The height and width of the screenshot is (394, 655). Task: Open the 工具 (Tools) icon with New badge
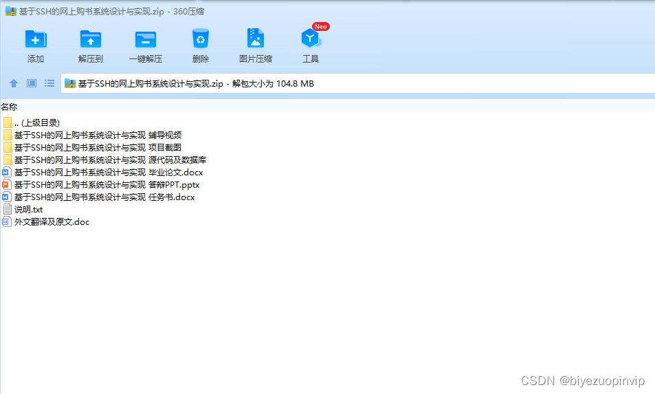[311, 39]
